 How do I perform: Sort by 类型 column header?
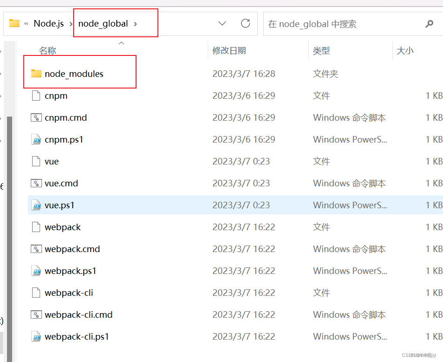point(321,51)
